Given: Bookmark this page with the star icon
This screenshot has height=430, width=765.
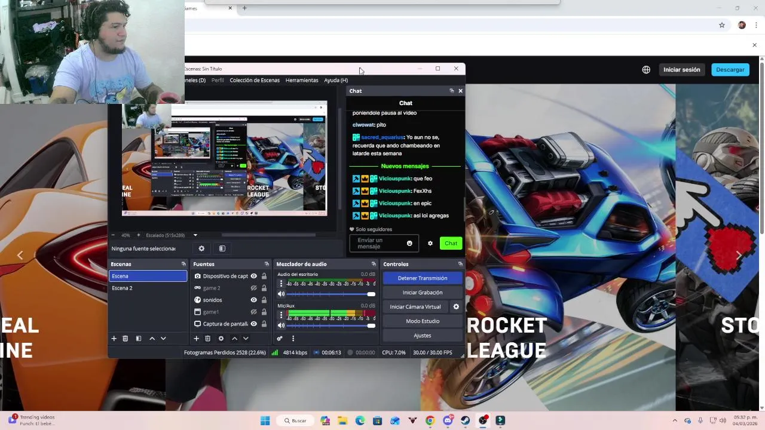Looking at the screenshot, I should pyautogui.click(x=722, y=25).
